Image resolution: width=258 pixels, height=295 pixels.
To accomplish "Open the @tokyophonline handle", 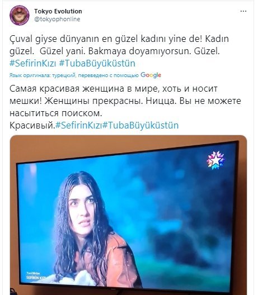I will point(57,19).
